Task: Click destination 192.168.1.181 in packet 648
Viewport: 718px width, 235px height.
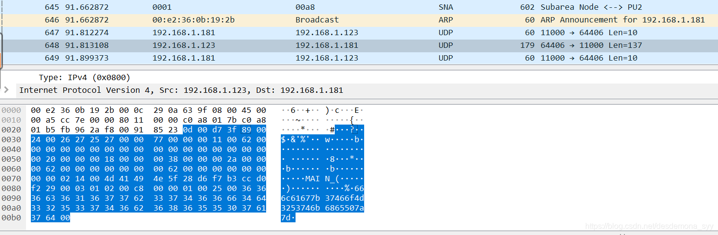Action: (327, 45)
